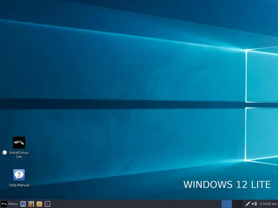Switch to the first blue workspace

click(x=227, y=204)
